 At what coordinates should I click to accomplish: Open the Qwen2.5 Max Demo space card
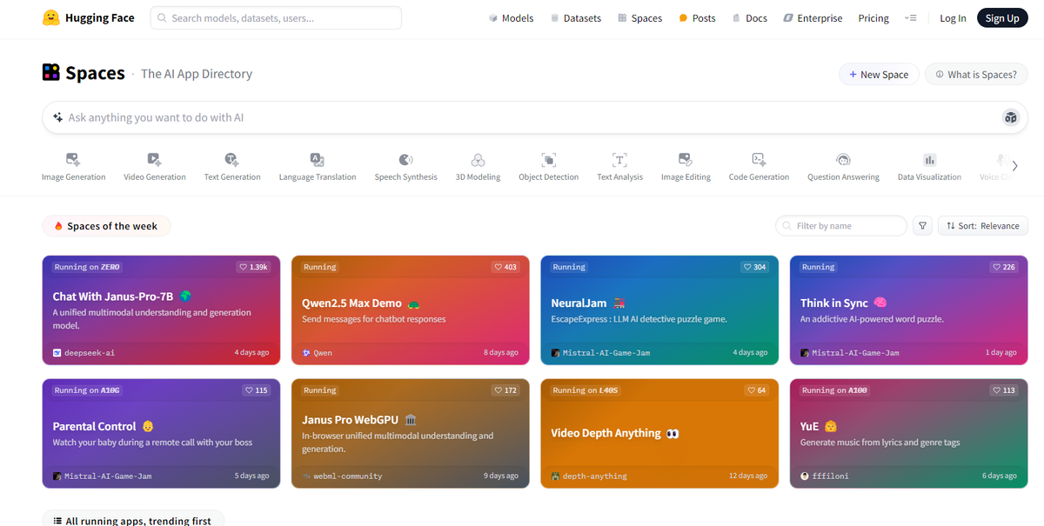(411, 310)
